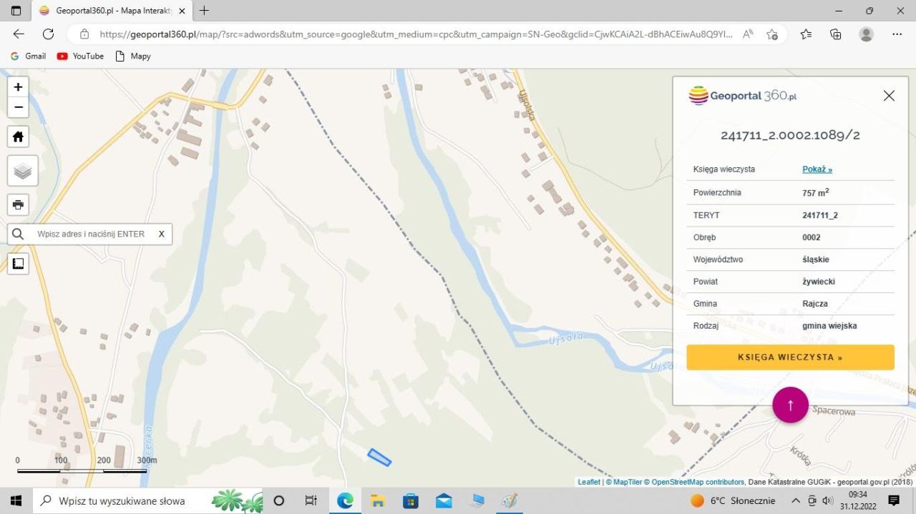The width and height of the screenshot is (916, 514).
Task: Click the Pokaż » land register link
Action: (x=817, y=169)
